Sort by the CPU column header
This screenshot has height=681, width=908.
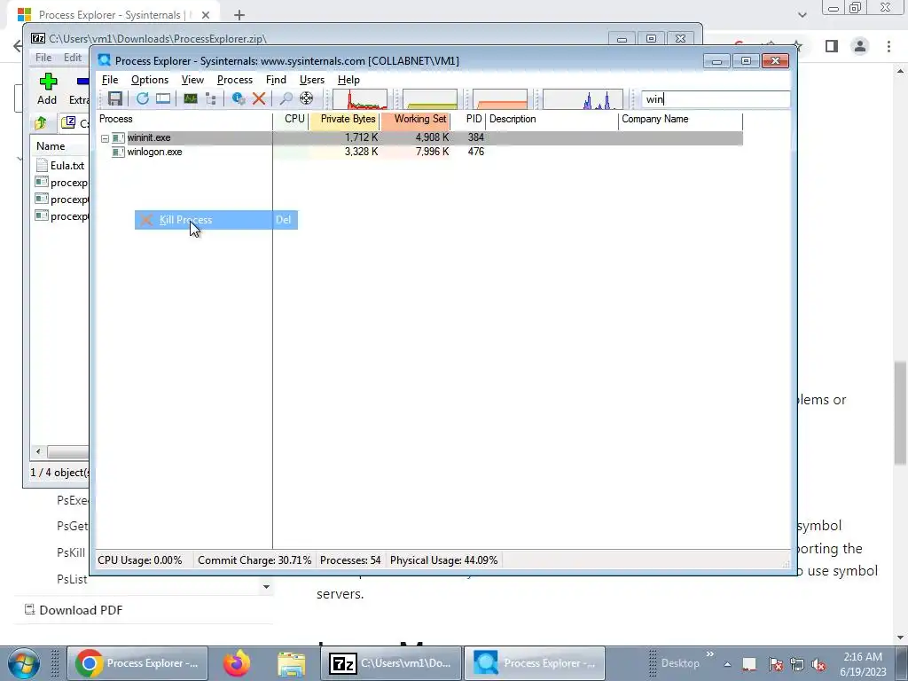290,120
